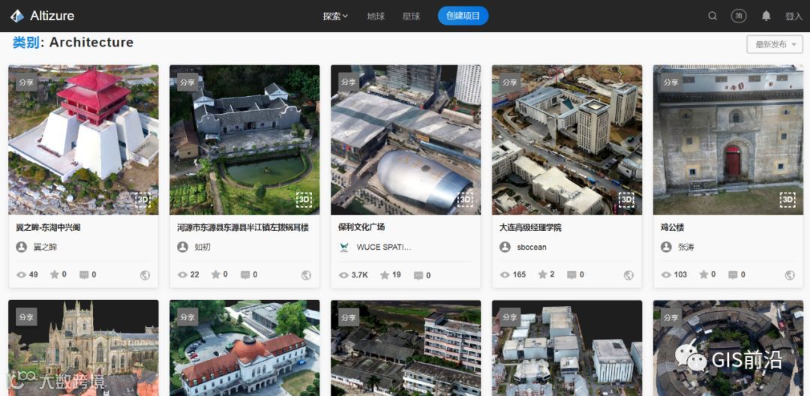Click 3D badge on 鸡公楼 thumbnail
This screenshot has width=810, height=396.
(x=787, y=199)
